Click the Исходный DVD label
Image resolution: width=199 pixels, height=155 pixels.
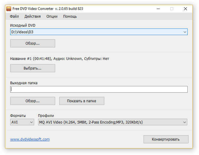(23, 25)
